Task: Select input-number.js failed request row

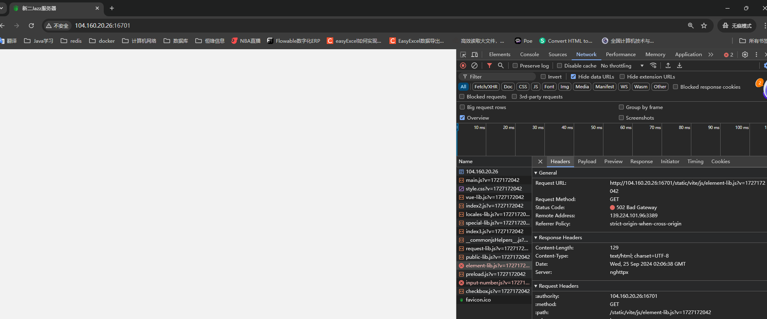Action: [494, 283]
